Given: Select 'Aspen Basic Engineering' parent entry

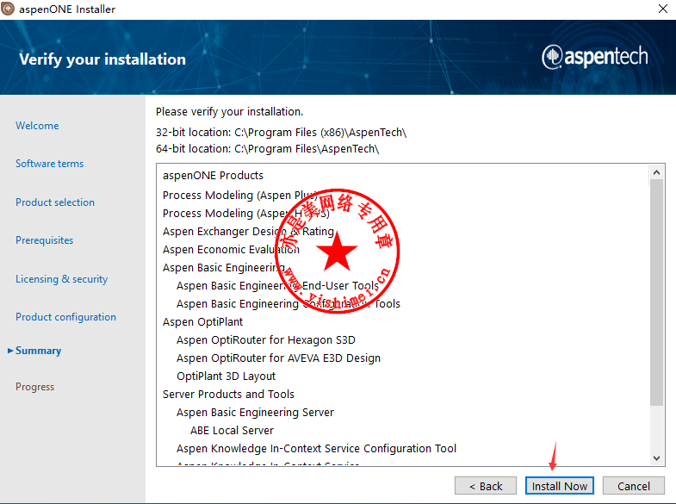Looking at the screenshot, I should click(x=224, y=268).
